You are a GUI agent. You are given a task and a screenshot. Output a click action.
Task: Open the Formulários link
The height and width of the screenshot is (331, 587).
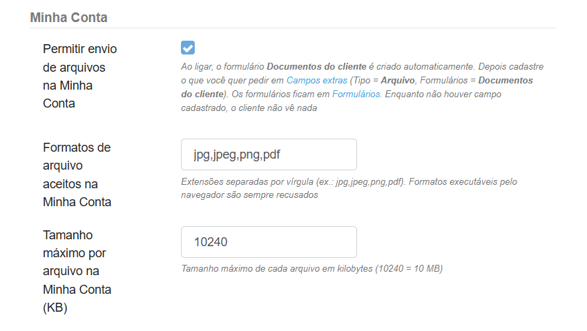point(356,94)
